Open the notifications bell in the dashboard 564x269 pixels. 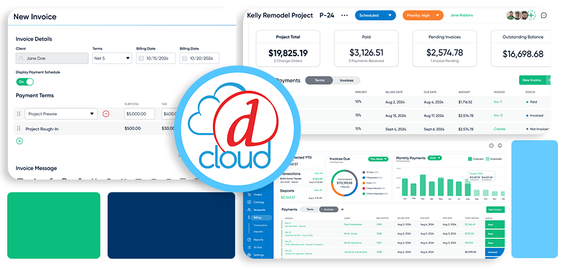499,146
